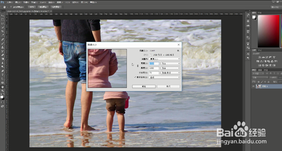The image size is (282, 151).
Task: Select the Dodge tool
Action: 3,67
